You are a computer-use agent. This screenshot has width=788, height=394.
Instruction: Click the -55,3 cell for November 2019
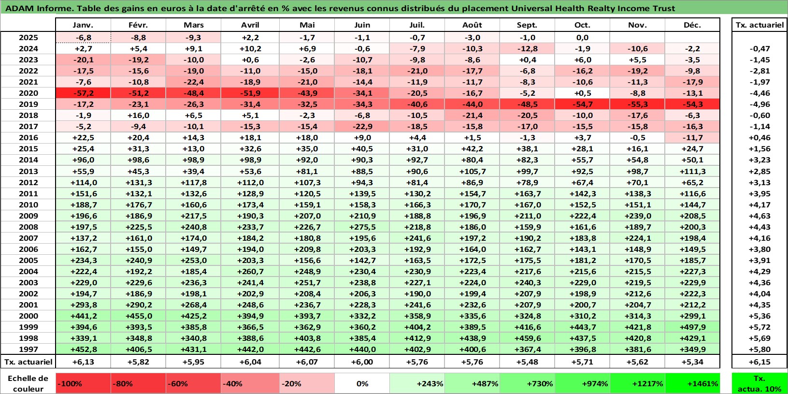click(x=638, y=104)
